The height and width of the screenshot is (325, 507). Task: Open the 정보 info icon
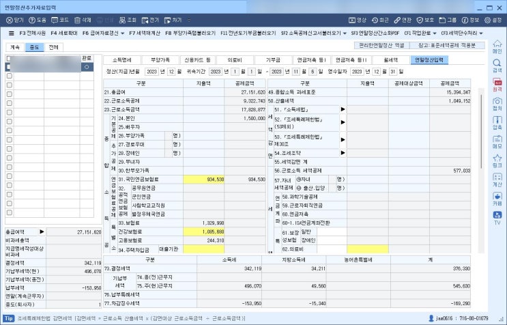click(470, 20)
